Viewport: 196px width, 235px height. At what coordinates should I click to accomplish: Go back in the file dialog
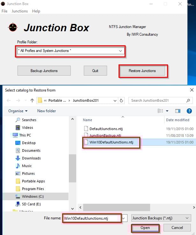pyautogui.click(x=9, y=100)
